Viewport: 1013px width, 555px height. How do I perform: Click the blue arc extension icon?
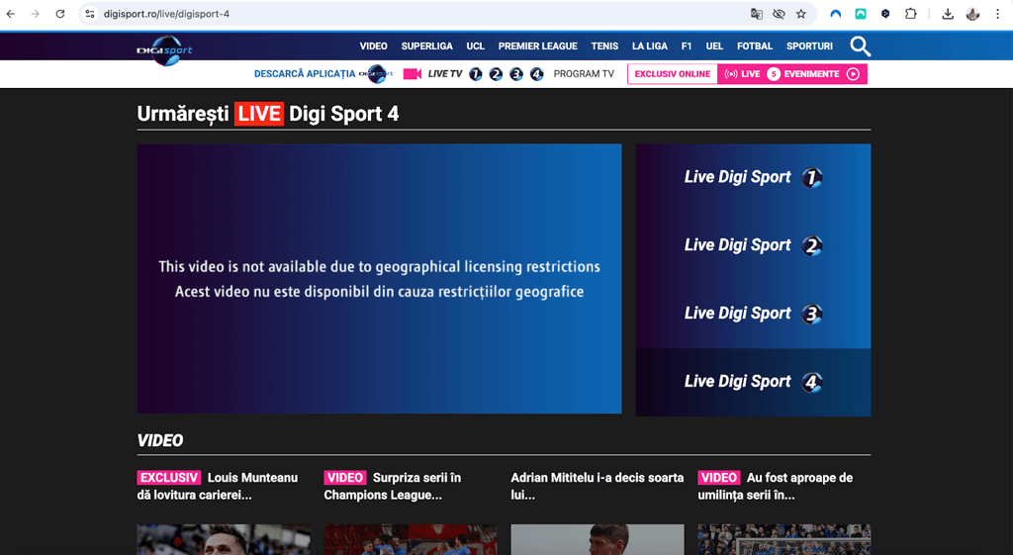pos(835,14)
